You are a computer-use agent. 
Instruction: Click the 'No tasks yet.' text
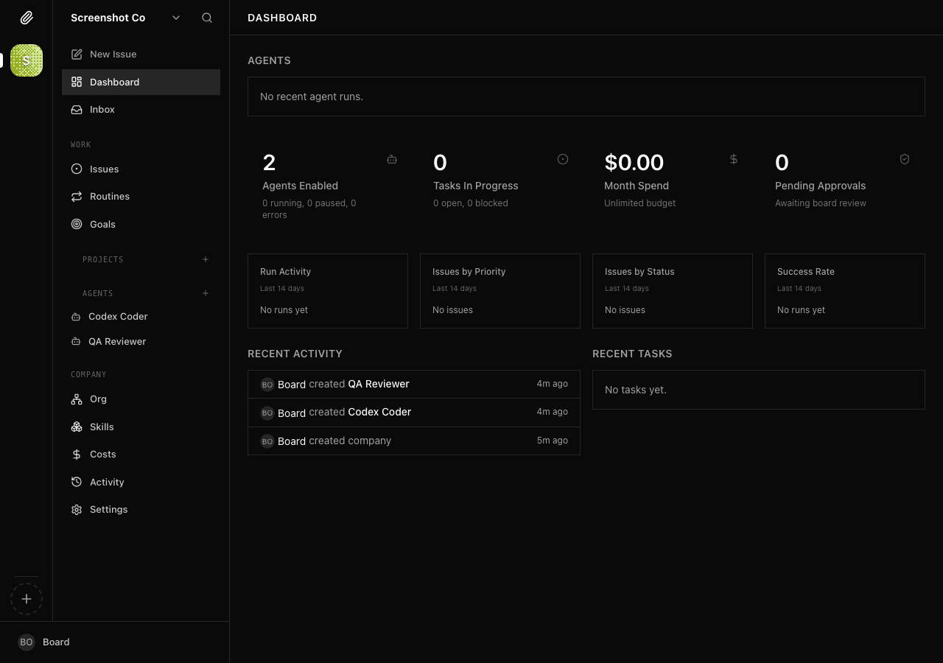[636, 390]
